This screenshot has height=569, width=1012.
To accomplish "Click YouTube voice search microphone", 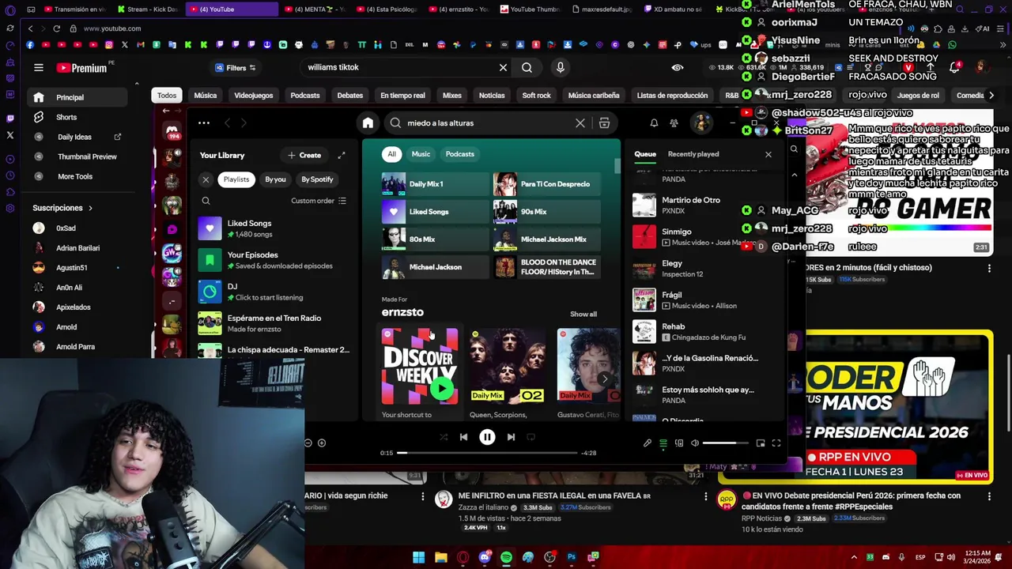I will pos(560,68).
